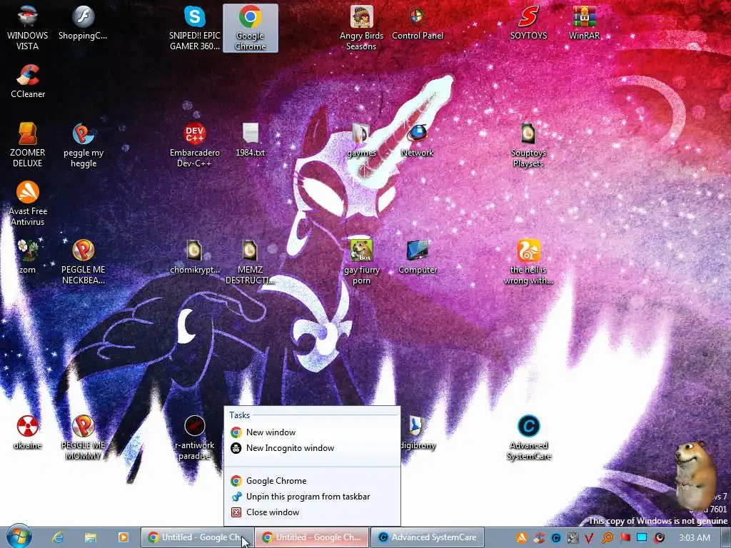Click Google Chrome entry in jump list
Image resolution: width=731 pixels, height=548 pixels.
coord(312,480)
